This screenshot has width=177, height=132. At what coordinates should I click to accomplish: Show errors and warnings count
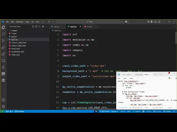(x=9, y=111)
